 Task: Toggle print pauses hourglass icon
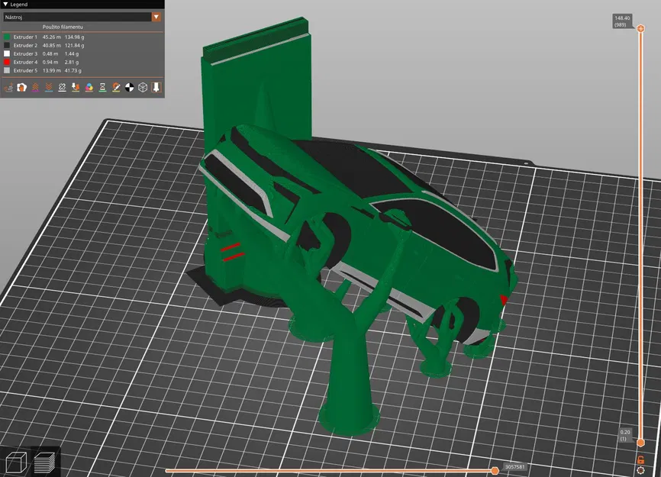tap(102, 87)
